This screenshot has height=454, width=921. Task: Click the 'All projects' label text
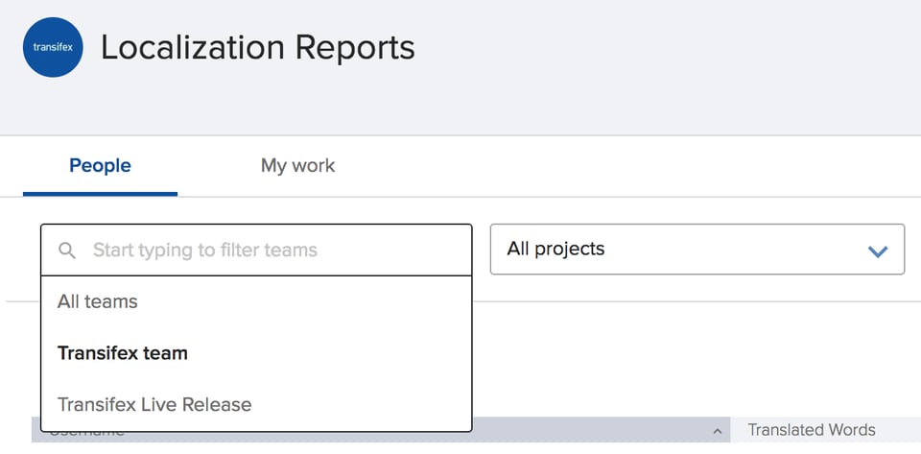pyautogui.click(x=556, y=250)
